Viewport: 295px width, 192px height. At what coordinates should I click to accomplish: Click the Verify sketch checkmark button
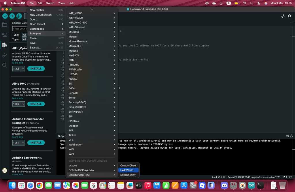pos(5,16)
